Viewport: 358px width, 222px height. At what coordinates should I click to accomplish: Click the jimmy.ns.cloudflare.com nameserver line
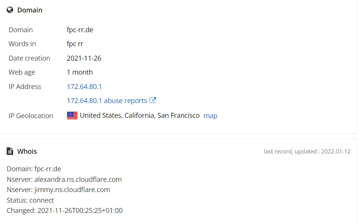pyautogui.click(x=58, y=190)
